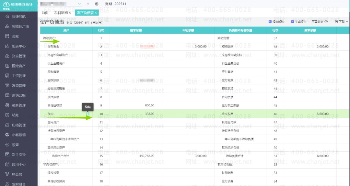350x186 pixels.
Task: Click the 负债和所有者权益 column header
Action: 240,30
